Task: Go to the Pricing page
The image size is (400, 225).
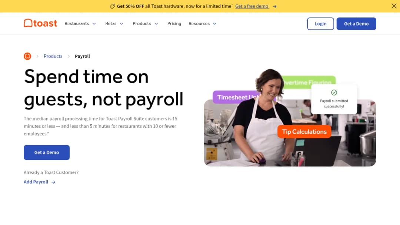Action: [174, 23]
